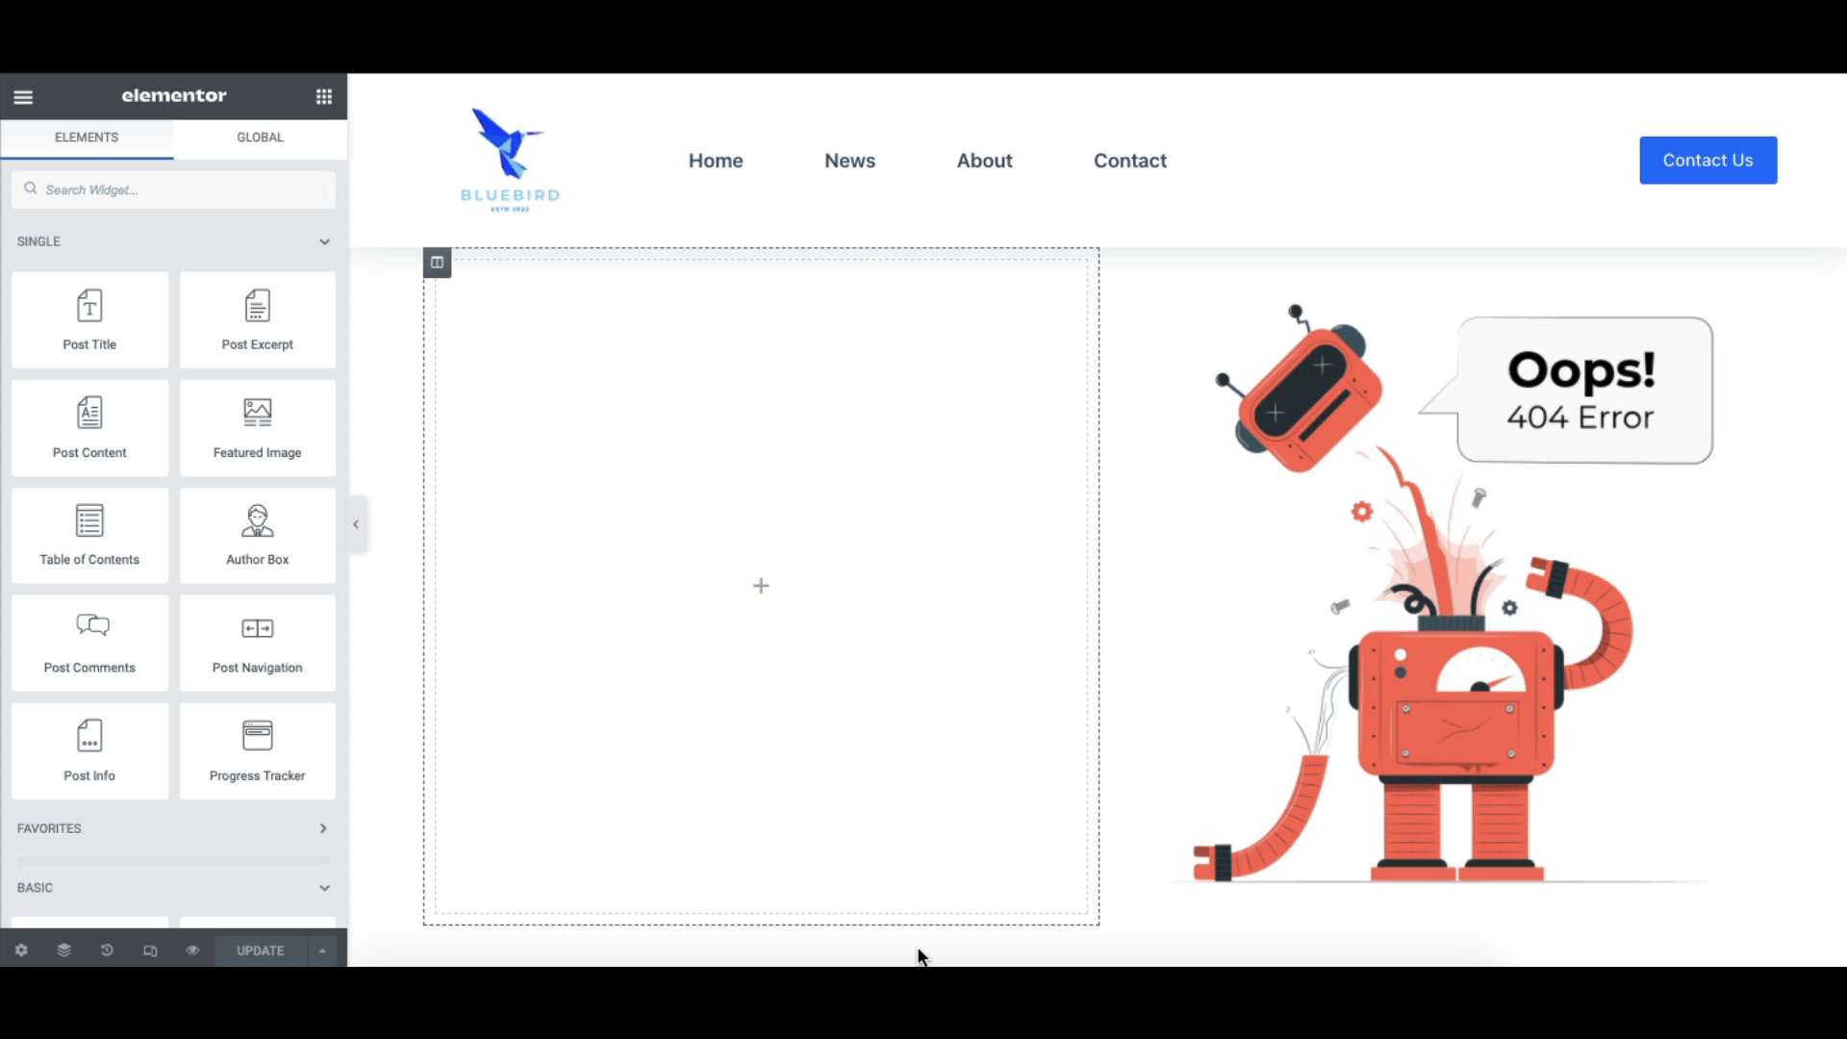Viewport: 1847px width, 1039px height.
Task: Click the UPDATE button
Action: pos(260,950)
